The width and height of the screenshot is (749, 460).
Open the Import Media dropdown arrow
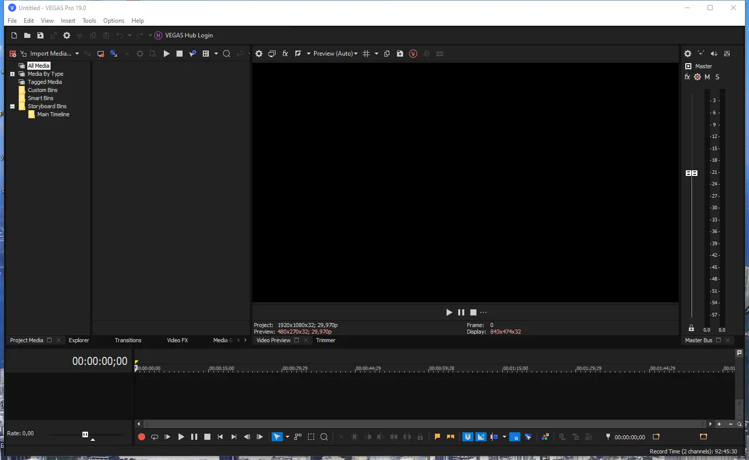tap(77, 53)
